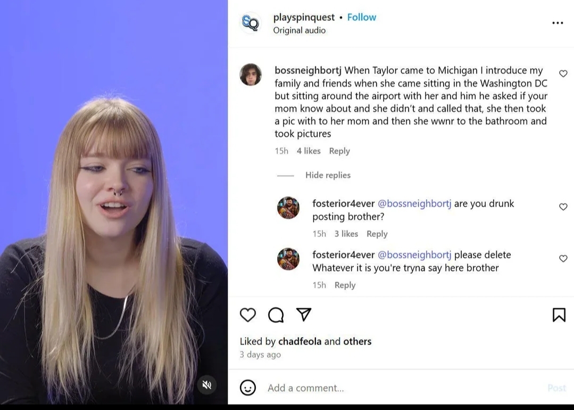Reply to the drunk posting comment
Viewport: 574px width, 410px height.
[377, 234]
